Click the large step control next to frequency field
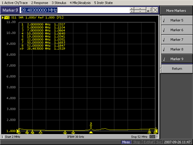Image resolution: width=193 pixels, height=145 pixels. coord(140,10)
